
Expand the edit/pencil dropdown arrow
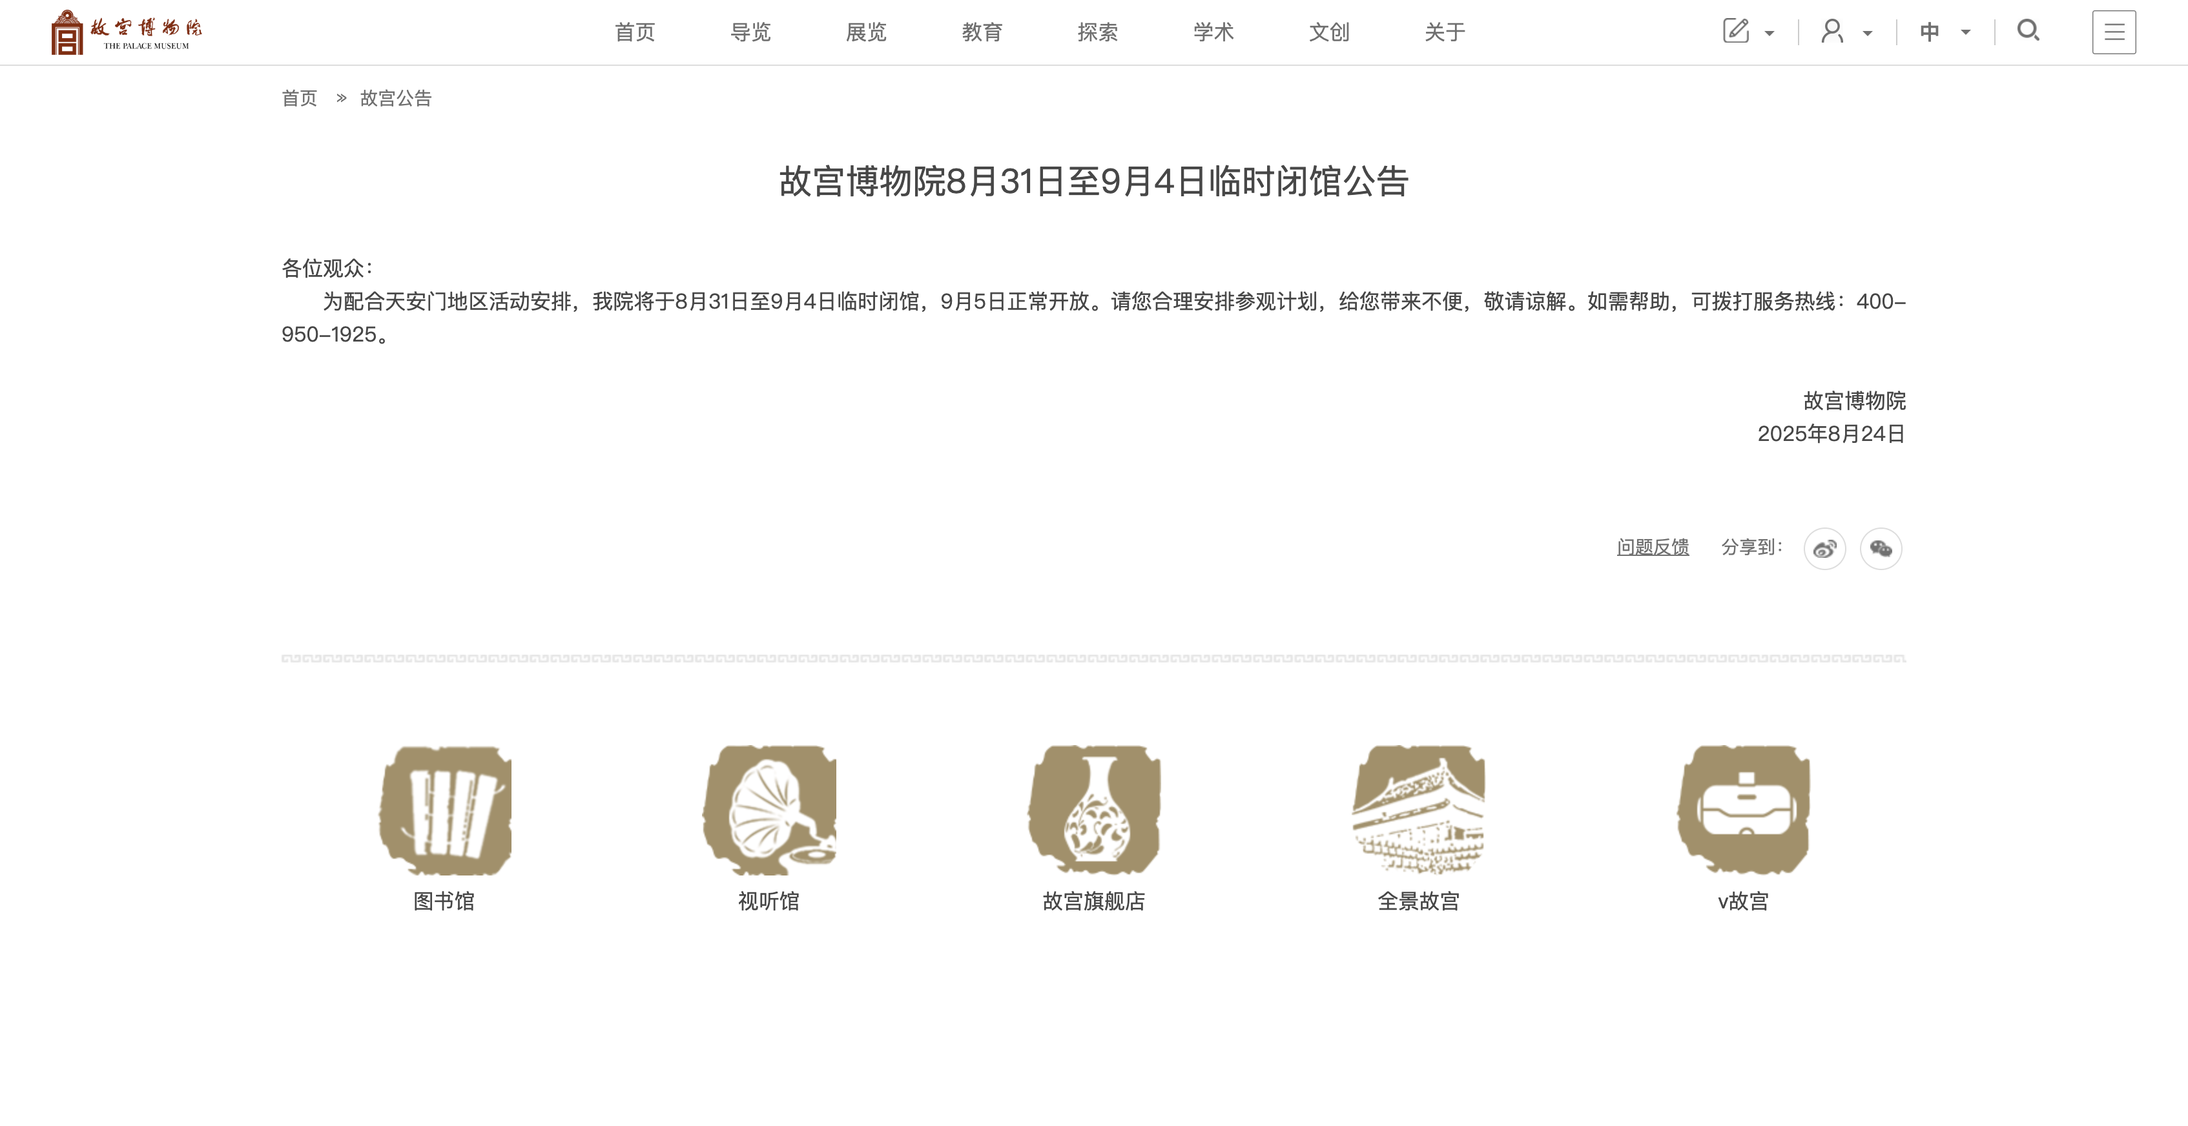[1770, 34]
